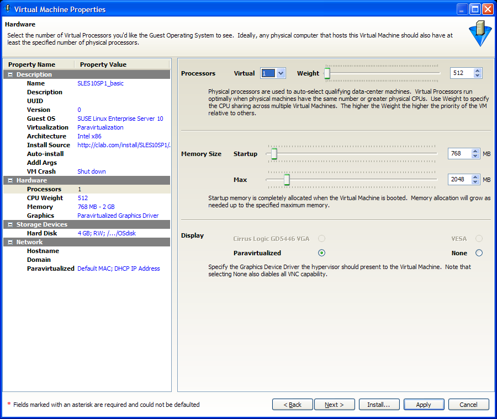This screenshot has height=419, width=497.
Task: Increase Startup memory using the up stepper
Action: point(475,151)
